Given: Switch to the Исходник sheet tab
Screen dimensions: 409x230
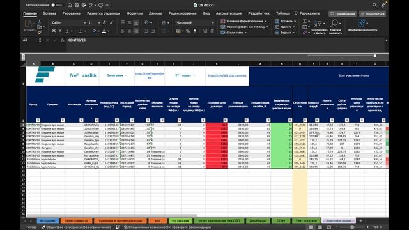Looking at the screenshot, I should click(48, 221).
